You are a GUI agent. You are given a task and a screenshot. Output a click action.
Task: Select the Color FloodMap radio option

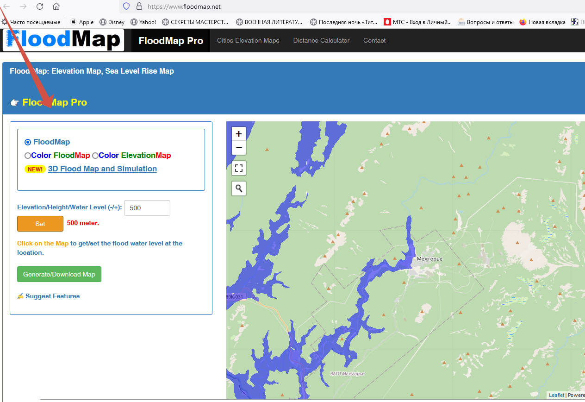tap(28, 156)
